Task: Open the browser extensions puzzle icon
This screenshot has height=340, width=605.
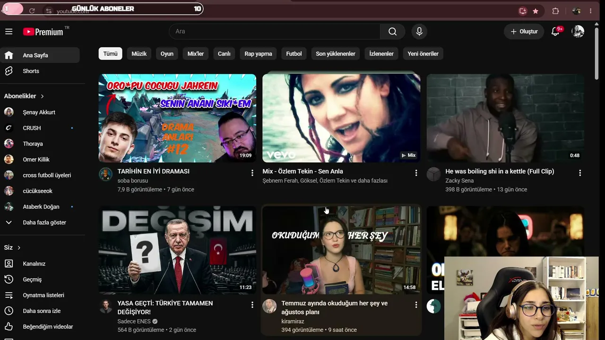Action: click(556, 11)
